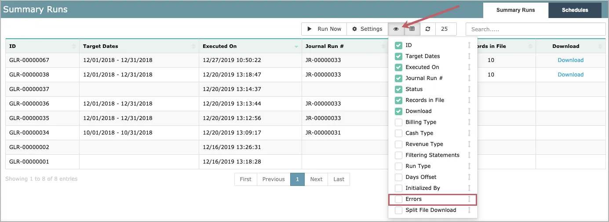
Task: Enable the Run Type column checkbox
Action: click(398, 166)
